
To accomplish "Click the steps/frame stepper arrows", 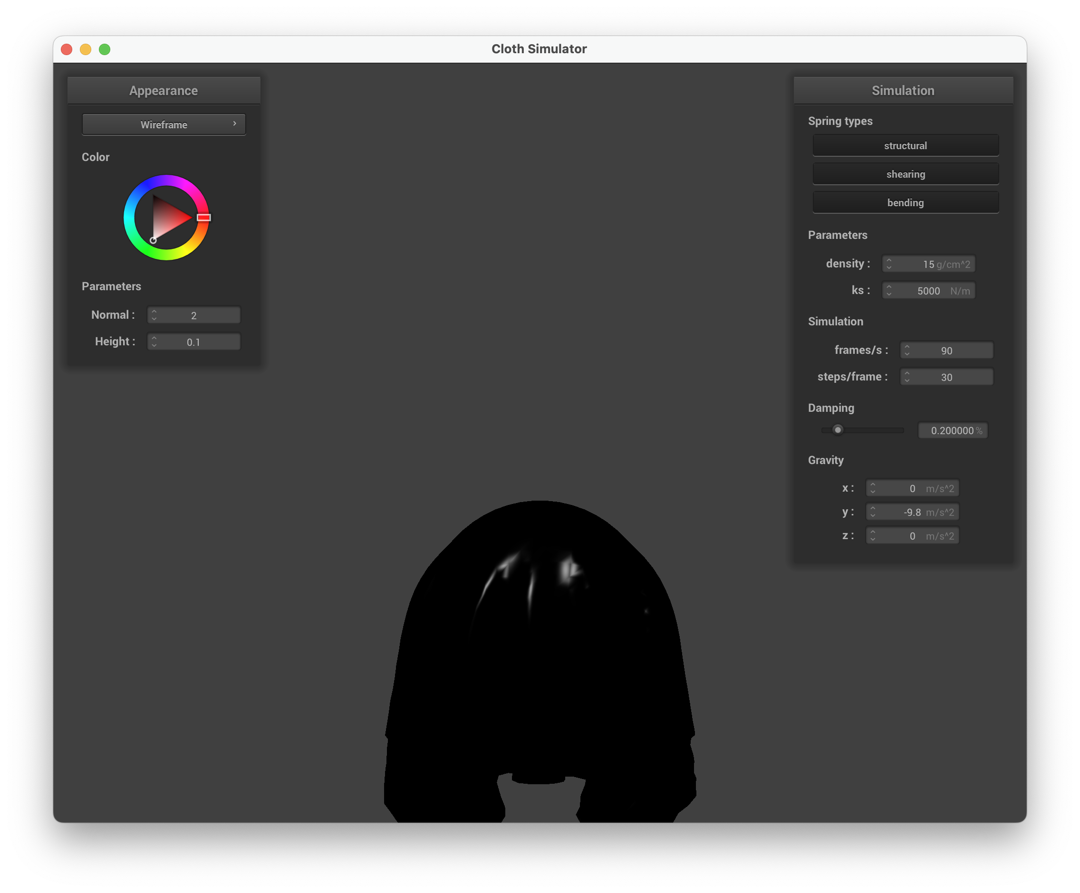I will (906, 377).
